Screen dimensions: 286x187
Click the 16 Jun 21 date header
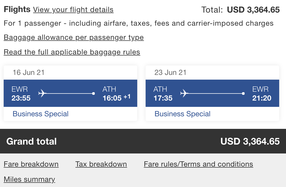tap(29, 73)
